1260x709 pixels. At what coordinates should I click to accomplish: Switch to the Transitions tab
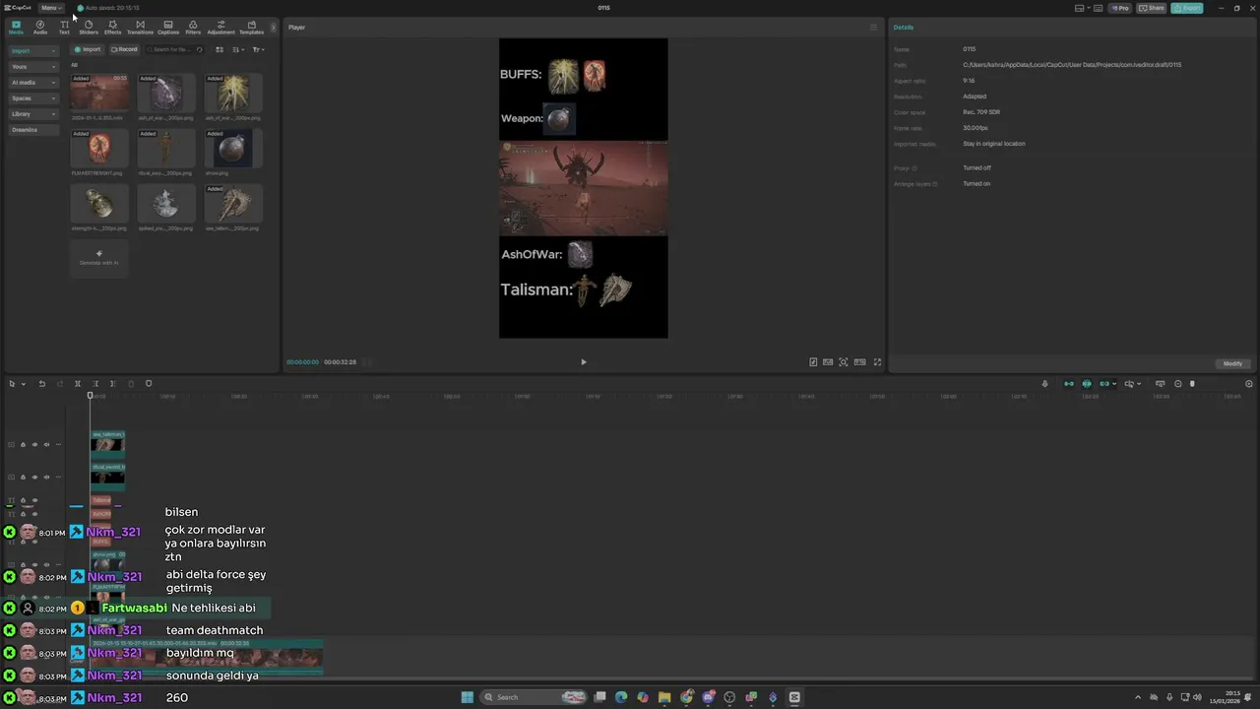click(140, 27)
